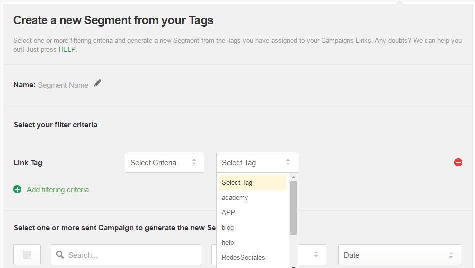Pick the blog tag from list
The width and height of the screenshot is (475, 268).
[228, 227]
